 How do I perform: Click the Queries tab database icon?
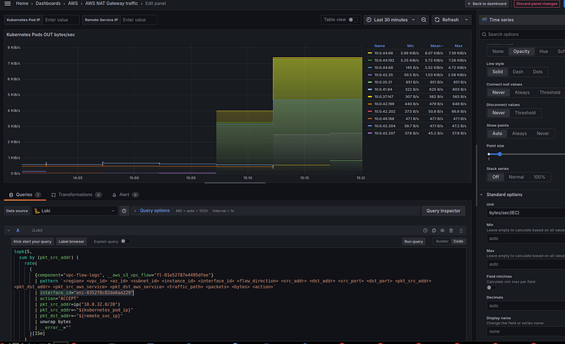pyautogui.click(x=11, y=195)
